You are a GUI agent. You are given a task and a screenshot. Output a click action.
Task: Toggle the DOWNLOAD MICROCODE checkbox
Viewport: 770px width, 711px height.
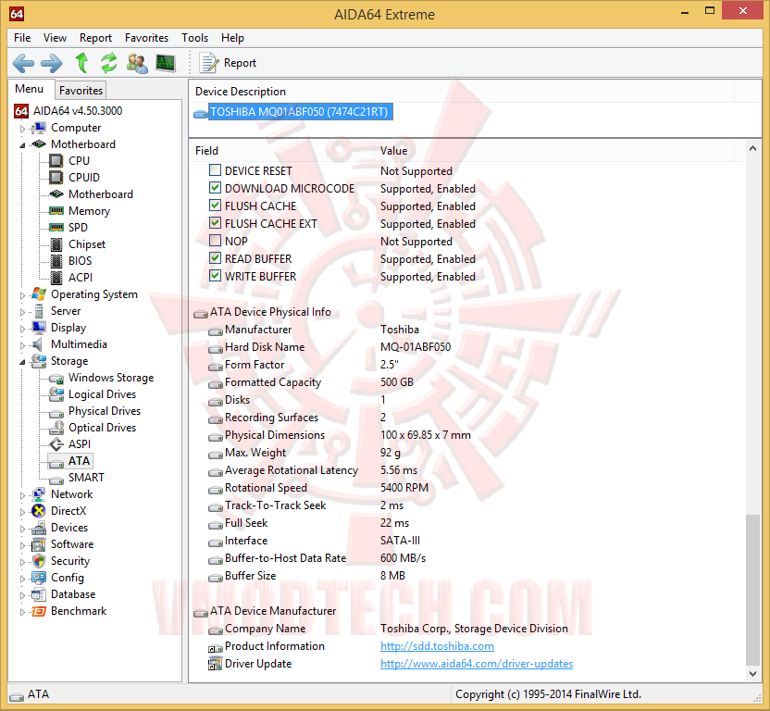point(215,188)
